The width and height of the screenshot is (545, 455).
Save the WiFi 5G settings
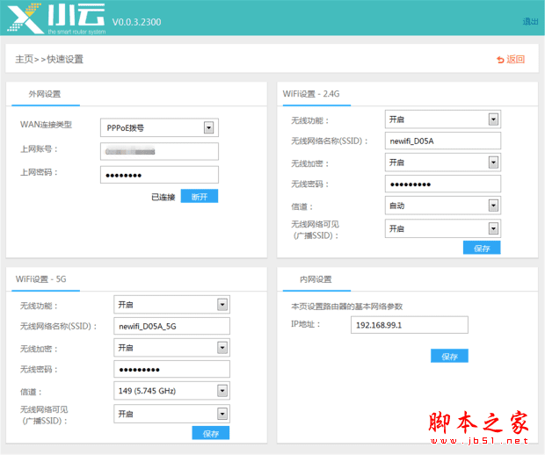pos(211,433)
